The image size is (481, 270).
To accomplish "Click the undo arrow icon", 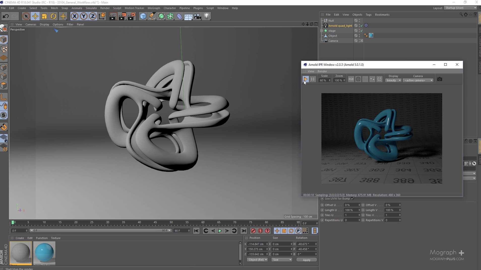I will click(x=6, y=16).
